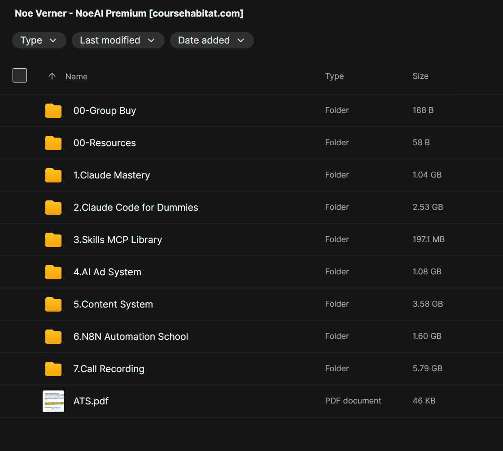This screenshot has height=451, width=503.
Task: Click the 00-Resources folder icon
Action: point(53,143)
